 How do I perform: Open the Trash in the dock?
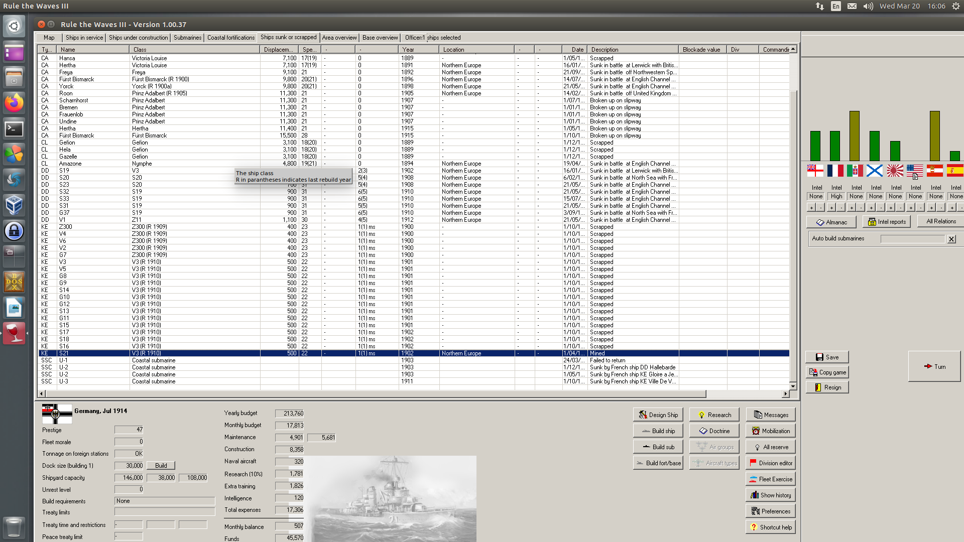pos(14,527)
